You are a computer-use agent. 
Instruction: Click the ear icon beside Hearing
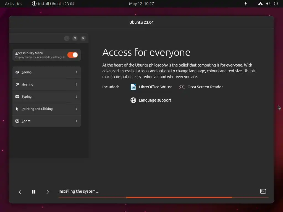pyautogui.click(x=17, y=84)
